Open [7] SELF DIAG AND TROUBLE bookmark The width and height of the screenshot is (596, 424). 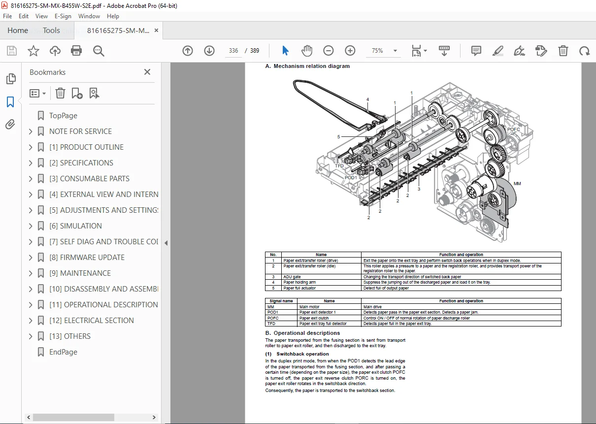[x=103, y=242]
